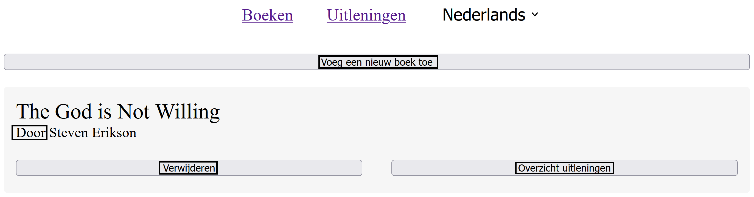Click the 'Voeg een nieuw boek toe' button
Viewport: 754px width, 197px height.
click(377, 62)
